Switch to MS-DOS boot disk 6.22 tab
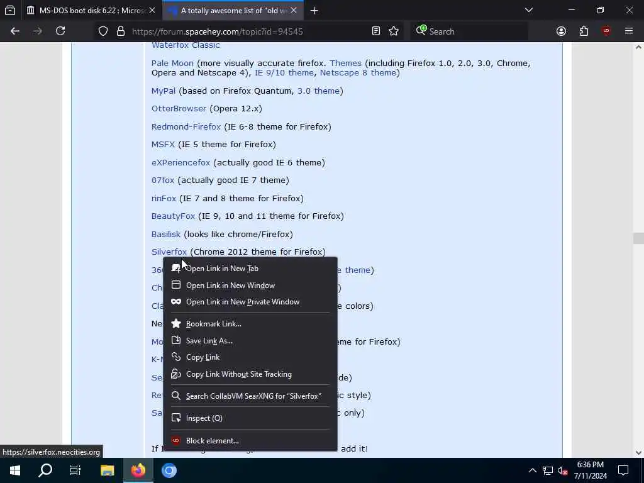 [91, 11]
